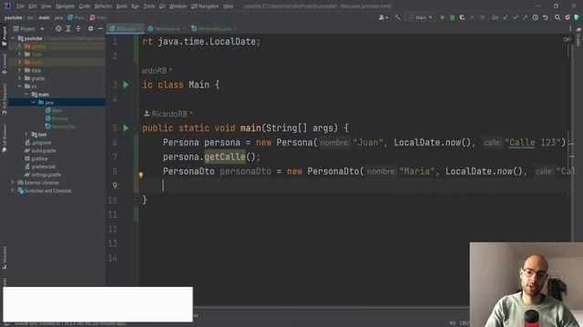This screenshot has width=583, height=327.
Task: Expand the gradle folder in project tree
Action: pyautogui.click(x=19, y=78)
